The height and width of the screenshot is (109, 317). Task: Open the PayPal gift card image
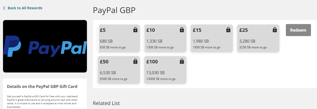45,46
